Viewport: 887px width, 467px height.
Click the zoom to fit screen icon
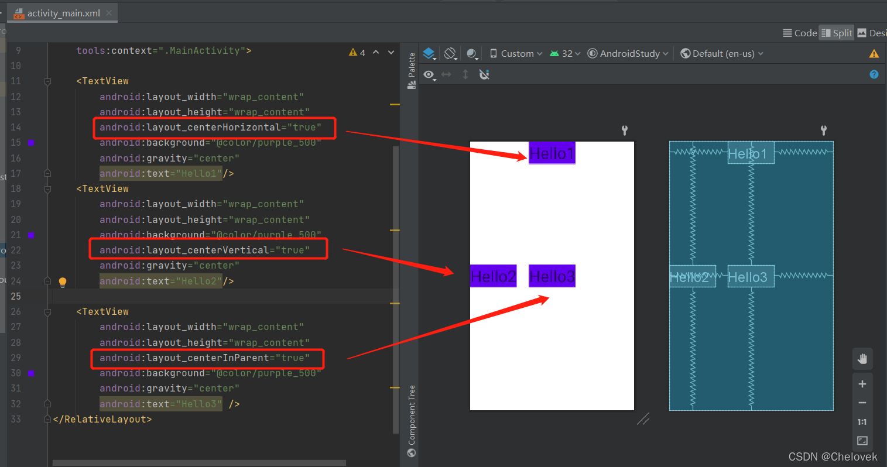click(862, 441)
